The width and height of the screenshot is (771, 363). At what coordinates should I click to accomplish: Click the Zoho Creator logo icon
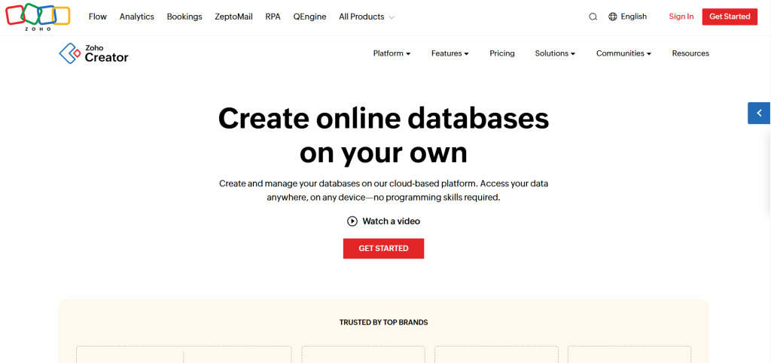coord(69,53)
